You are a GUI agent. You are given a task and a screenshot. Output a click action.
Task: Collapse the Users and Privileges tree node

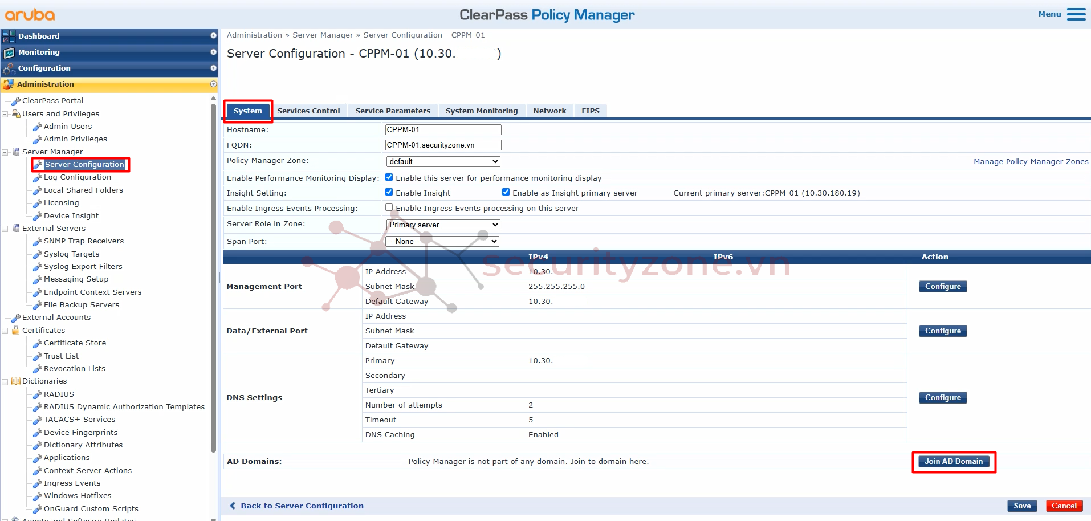point(5,114)
